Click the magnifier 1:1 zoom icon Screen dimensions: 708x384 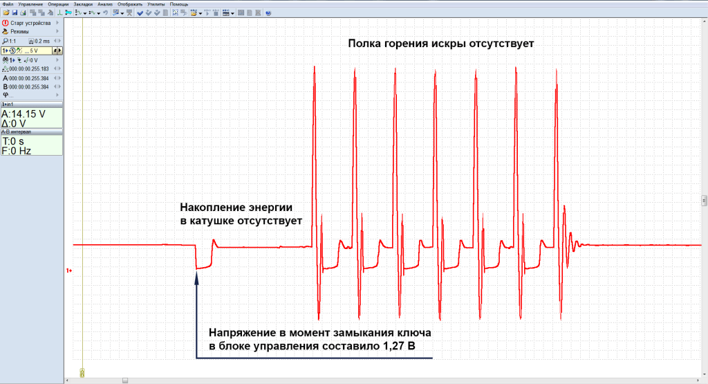6,42
